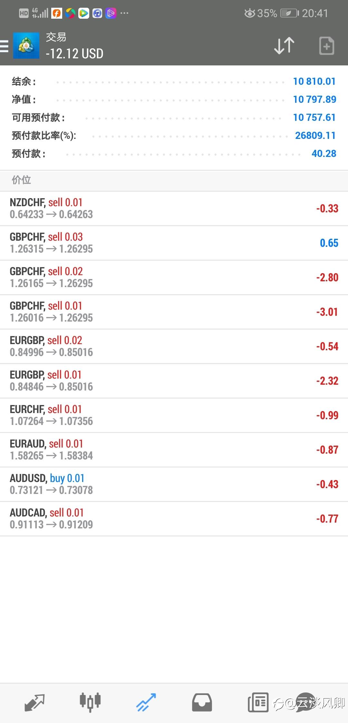Tap the EURCHF sell 0.01 position

(174, 415)
